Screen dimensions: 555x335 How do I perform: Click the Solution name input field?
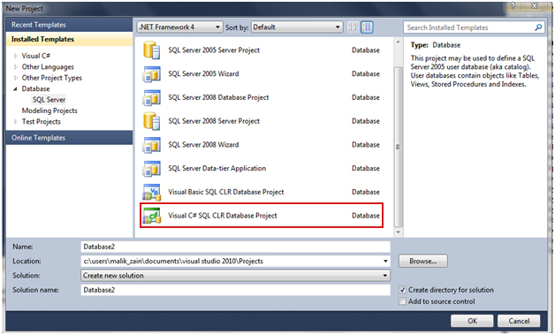[235, 290]
